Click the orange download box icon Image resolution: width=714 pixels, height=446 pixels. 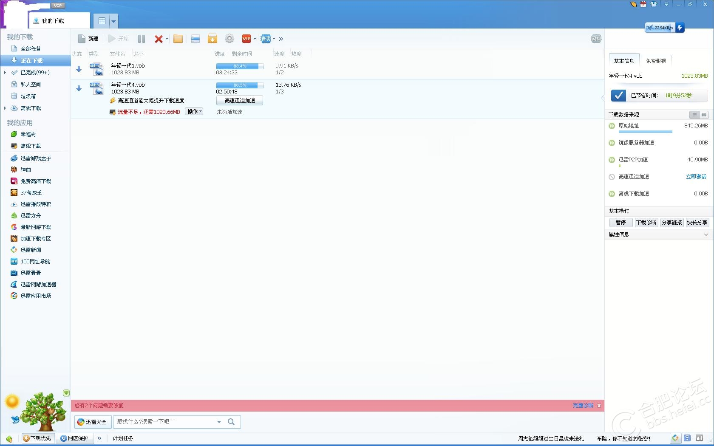(212, 39)
